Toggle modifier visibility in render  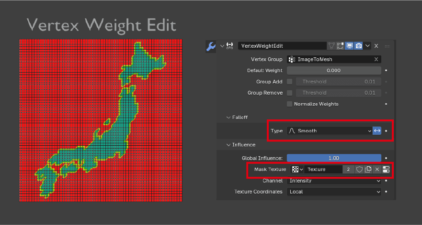click(359, 46)
